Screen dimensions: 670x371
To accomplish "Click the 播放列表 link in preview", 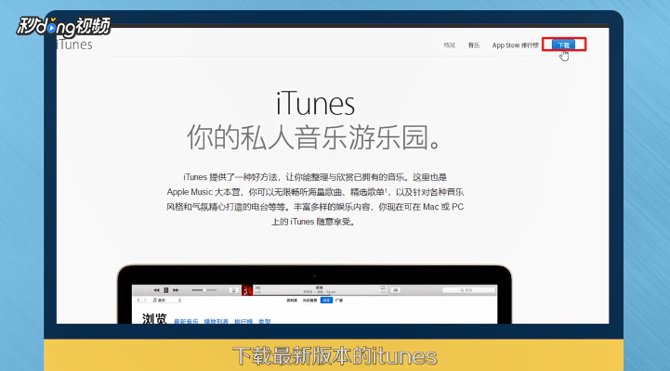I will pyautogui.click(x=217, y=321).
